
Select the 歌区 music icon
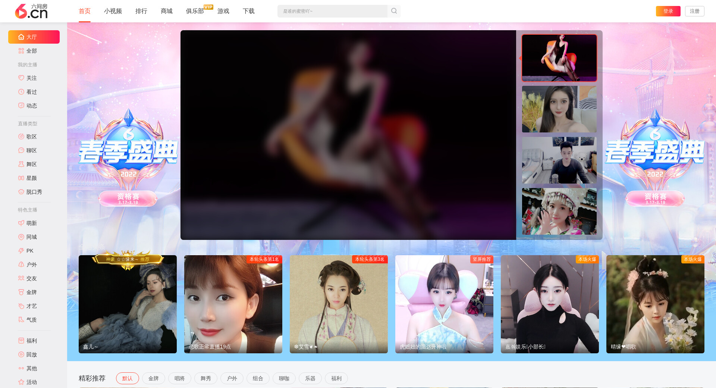click(21, 137)
